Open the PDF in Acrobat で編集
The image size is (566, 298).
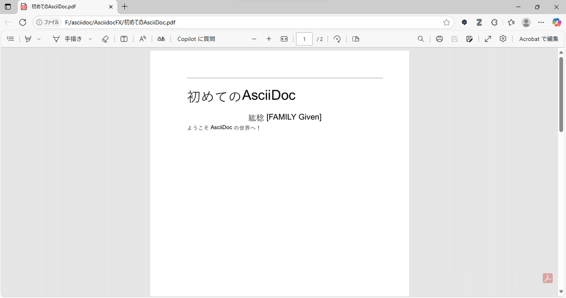538,39
